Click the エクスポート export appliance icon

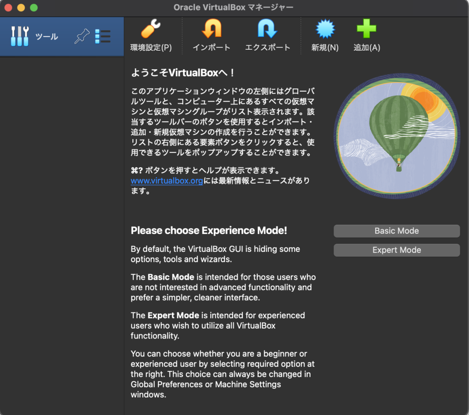point(267,30)
